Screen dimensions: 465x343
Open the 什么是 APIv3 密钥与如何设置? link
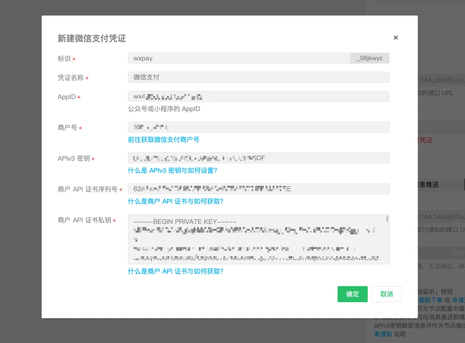coord(172,170)
